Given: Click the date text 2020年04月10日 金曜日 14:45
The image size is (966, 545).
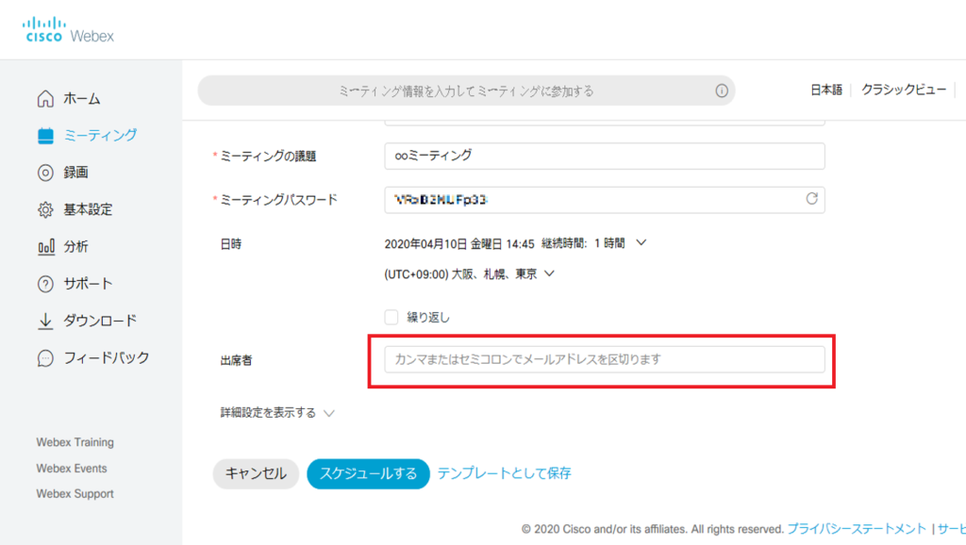Looking at the screenshot, I should [459, 244].
